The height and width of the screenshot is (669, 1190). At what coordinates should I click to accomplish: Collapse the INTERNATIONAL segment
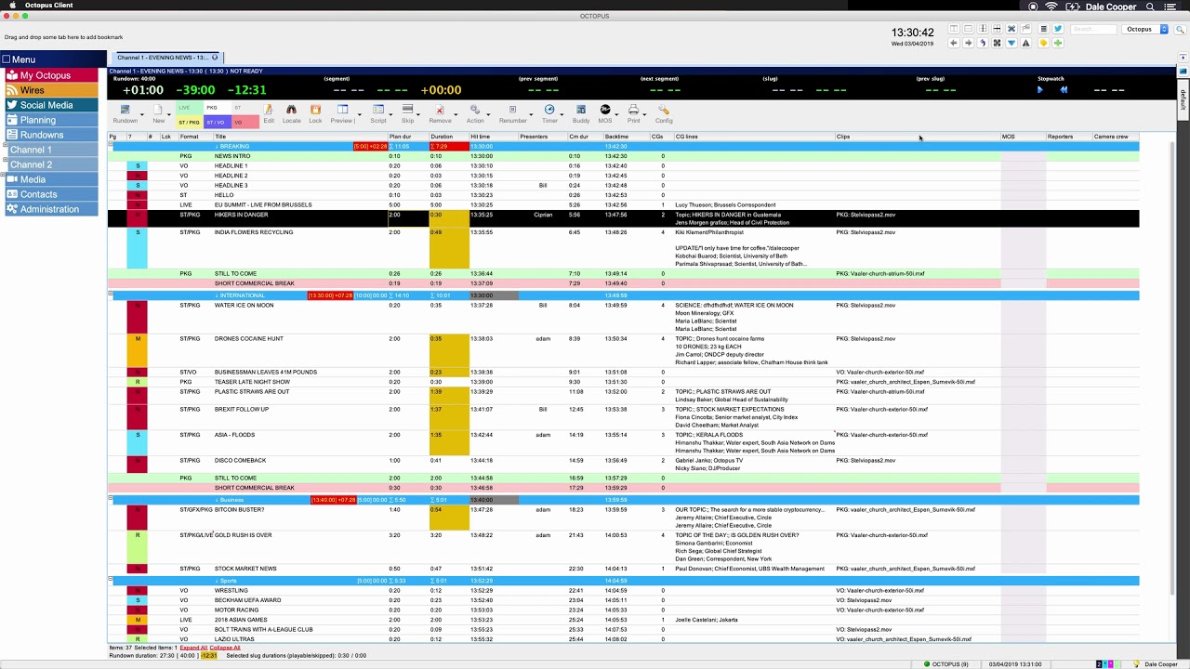[x=112, y=295]
